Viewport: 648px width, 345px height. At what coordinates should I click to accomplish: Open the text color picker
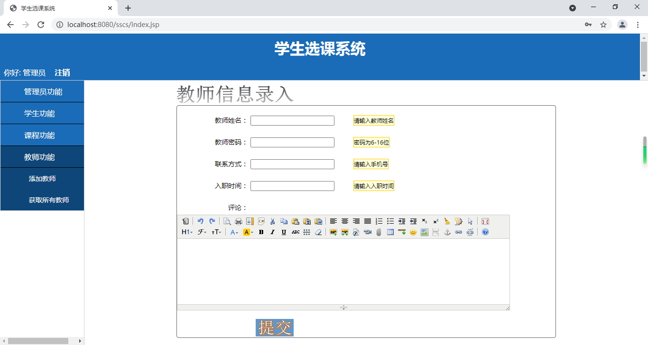click(x=234, y=232)
